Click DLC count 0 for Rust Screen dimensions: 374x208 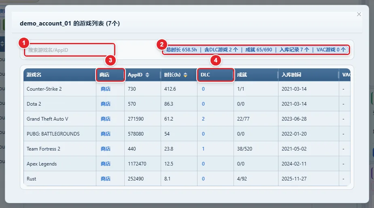(x=203, y=178)
